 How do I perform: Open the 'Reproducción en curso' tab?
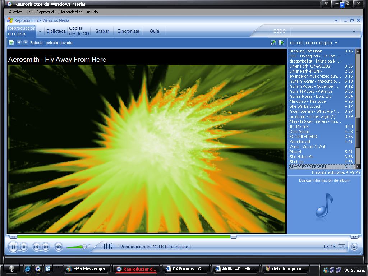(x=21, y=31)
